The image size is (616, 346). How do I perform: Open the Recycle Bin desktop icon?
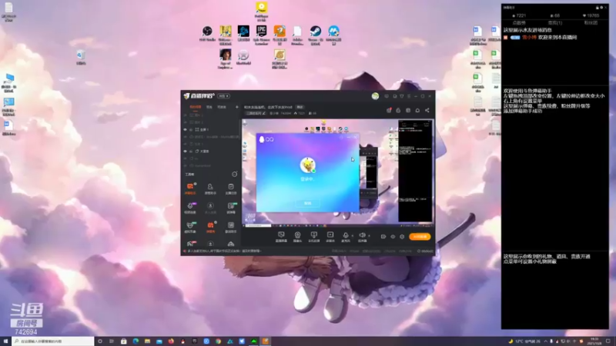click(81, 57)
